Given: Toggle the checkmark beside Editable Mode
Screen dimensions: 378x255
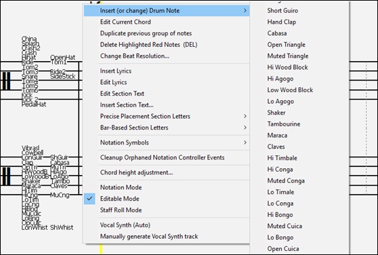Looking at the screenshot, I should 89,199.
